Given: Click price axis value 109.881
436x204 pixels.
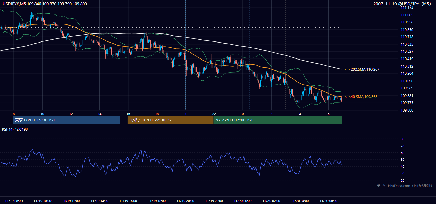Looking at the screenshot, I should [407, 96].
